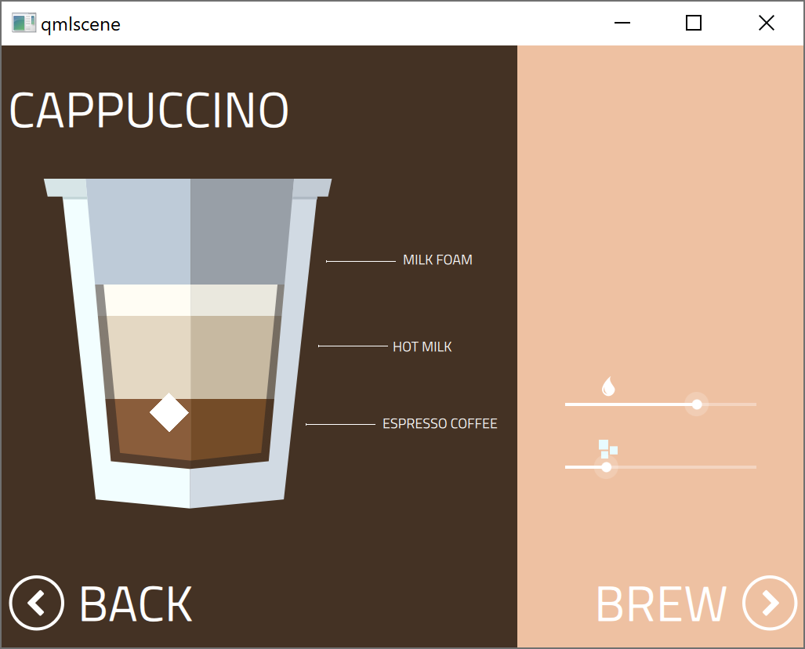Image resolution: width=805 pixels, height=649 pixels.
Task: Click the milk droplet icon
Action: (x=608, y=386)
